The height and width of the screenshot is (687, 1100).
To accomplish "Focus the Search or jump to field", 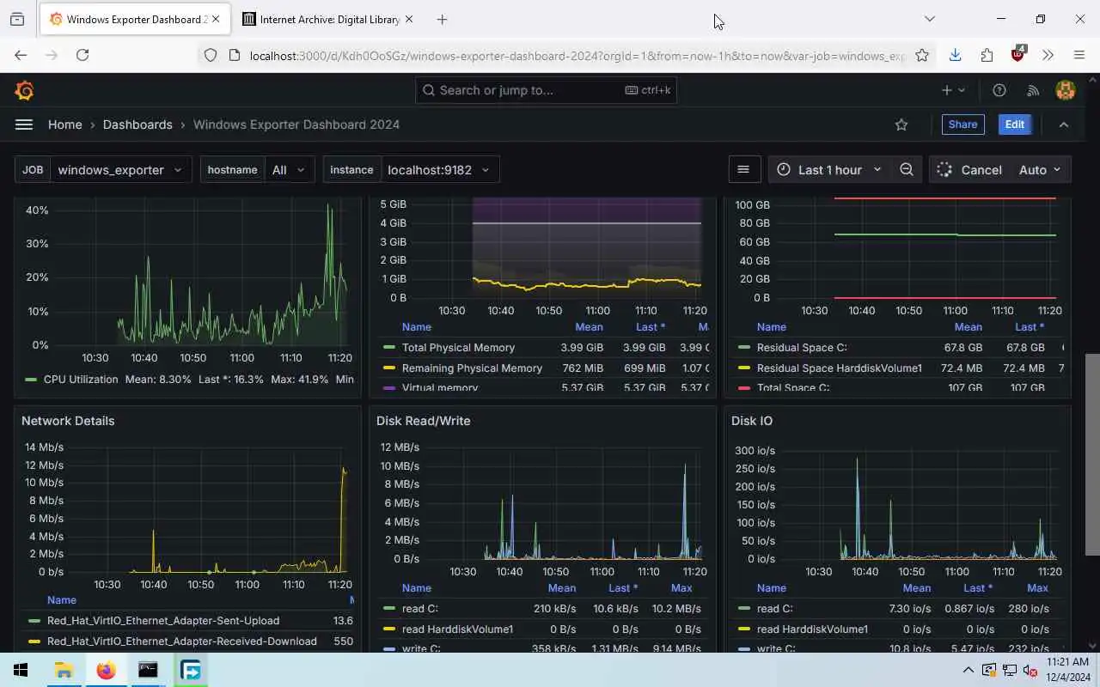I will click(546, 90).
